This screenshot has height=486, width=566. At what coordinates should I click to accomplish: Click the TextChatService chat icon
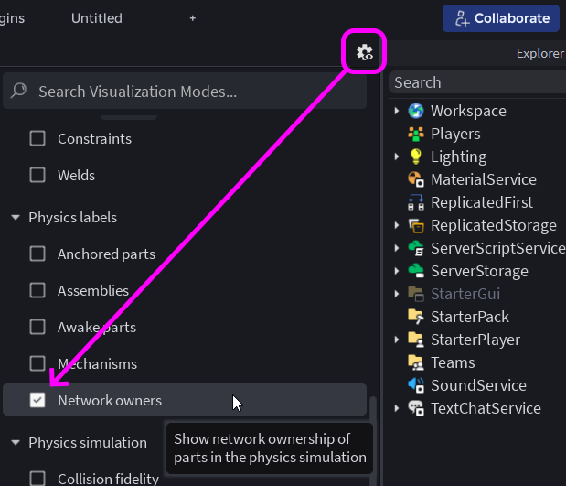416,408
